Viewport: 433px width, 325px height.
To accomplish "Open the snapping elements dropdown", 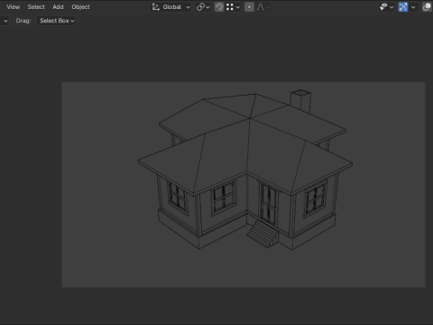I will [233, 7].
